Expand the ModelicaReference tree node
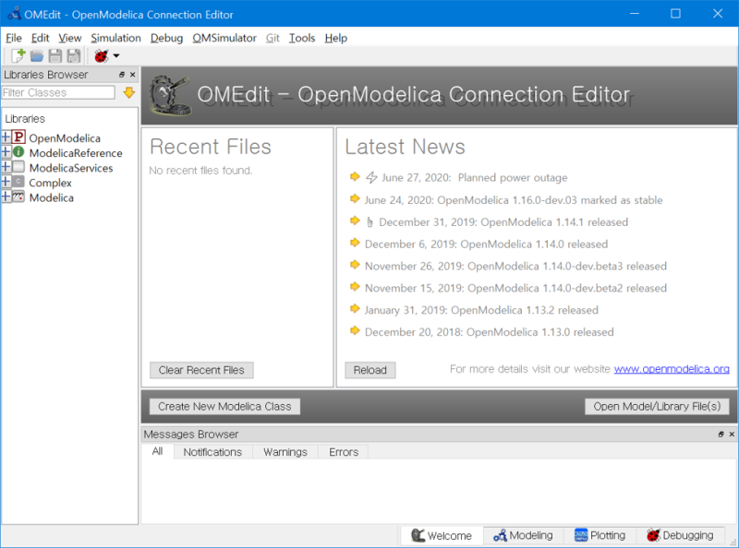739x548 pixels. (6, 152)
